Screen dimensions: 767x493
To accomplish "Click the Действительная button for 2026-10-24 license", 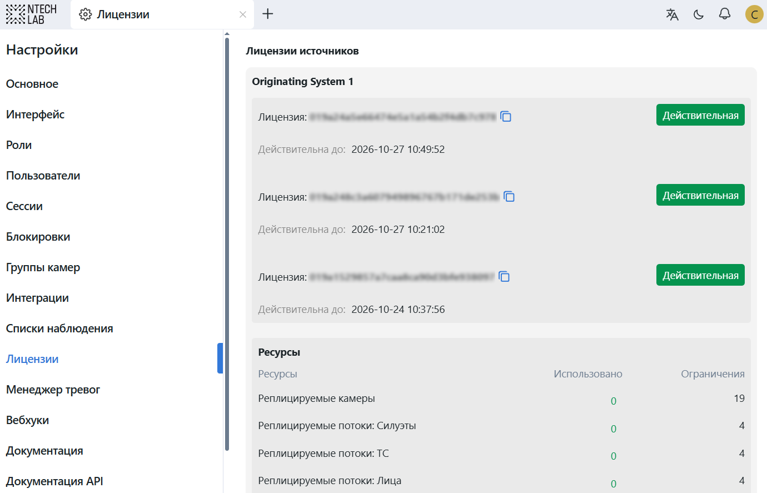I will point(700,276).
